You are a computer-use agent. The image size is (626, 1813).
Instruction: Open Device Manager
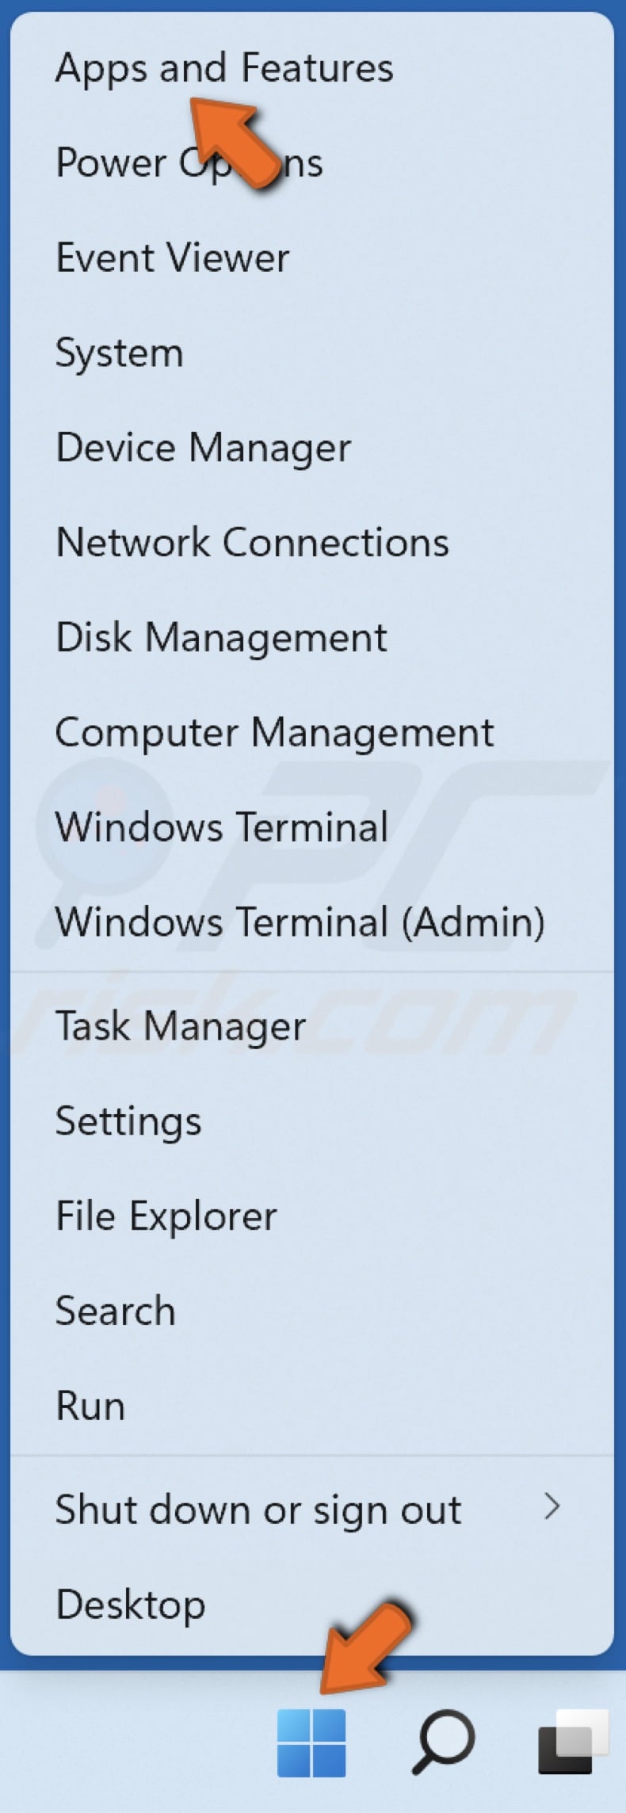[x=204, y=447]
